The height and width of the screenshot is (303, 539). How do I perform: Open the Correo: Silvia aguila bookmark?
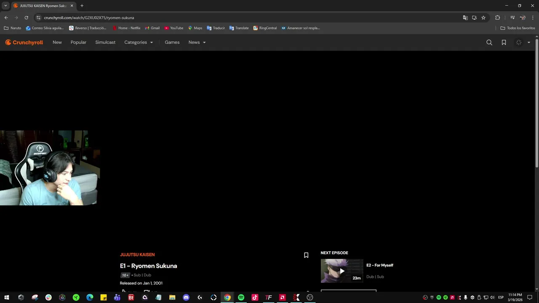click(x=45, y=28)
